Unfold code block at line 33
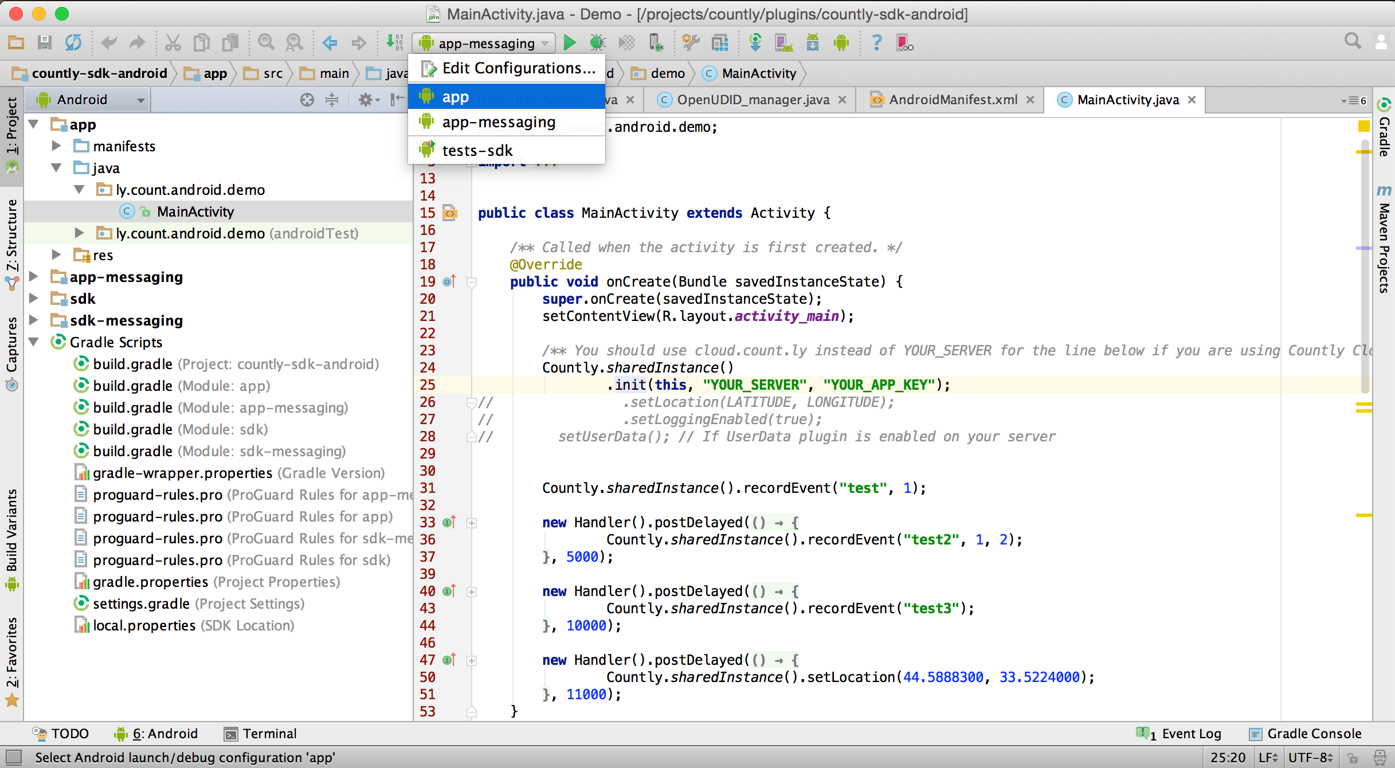Viewport: 1395px width, 768px height. click(x=472, y=523)
